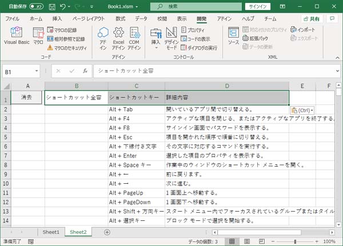This screenshot has height=246, width=343.
Task: Click the formula bar text ショートカット全容
Action: pos(126,71)
